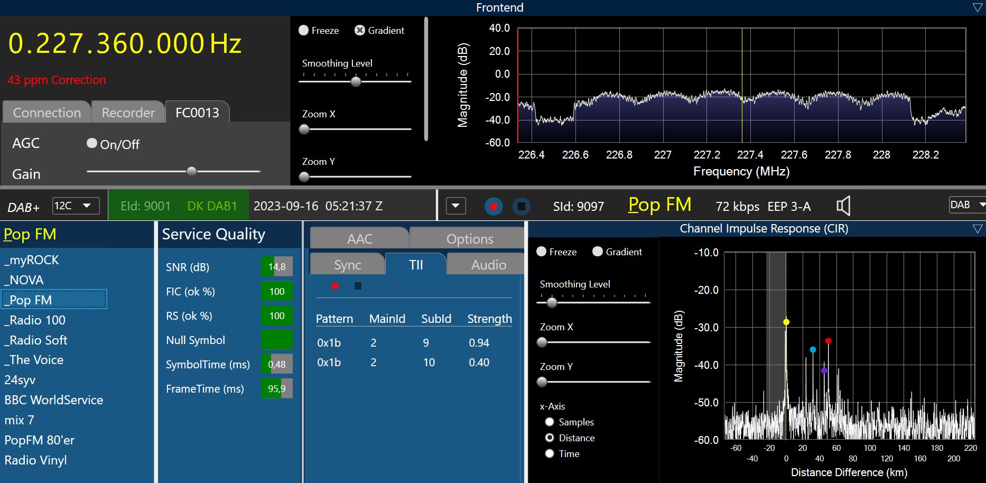Open the Audio tab
The image size is (986, 483).
pyautogui.click(x=488, y=265)
